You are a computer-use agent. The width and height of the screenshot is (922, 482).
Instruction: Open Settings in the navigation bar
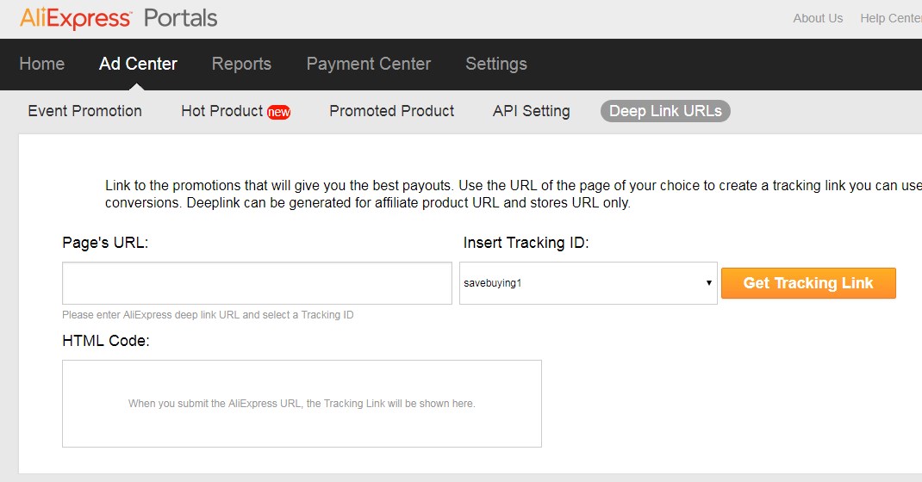[496, 64]
